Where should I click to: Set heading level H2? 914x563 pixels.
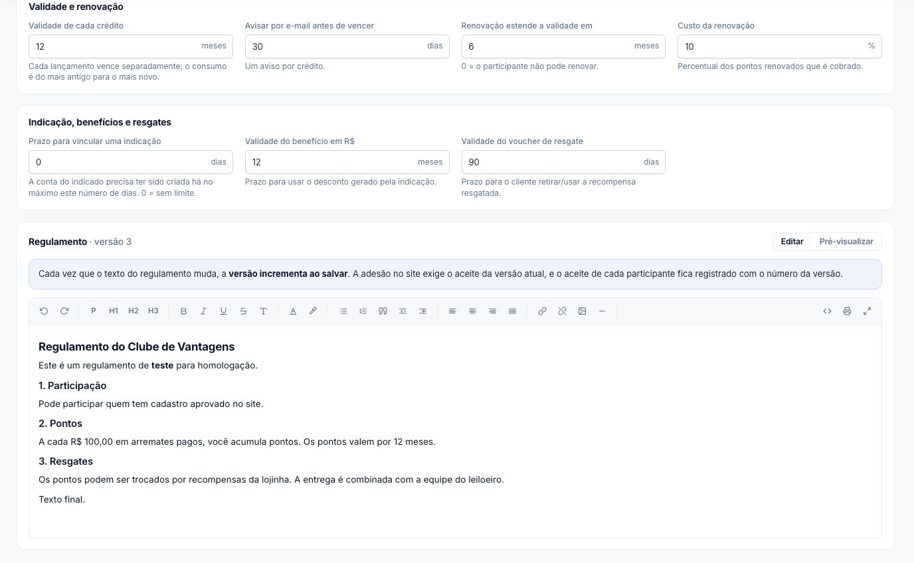point(134,311)
